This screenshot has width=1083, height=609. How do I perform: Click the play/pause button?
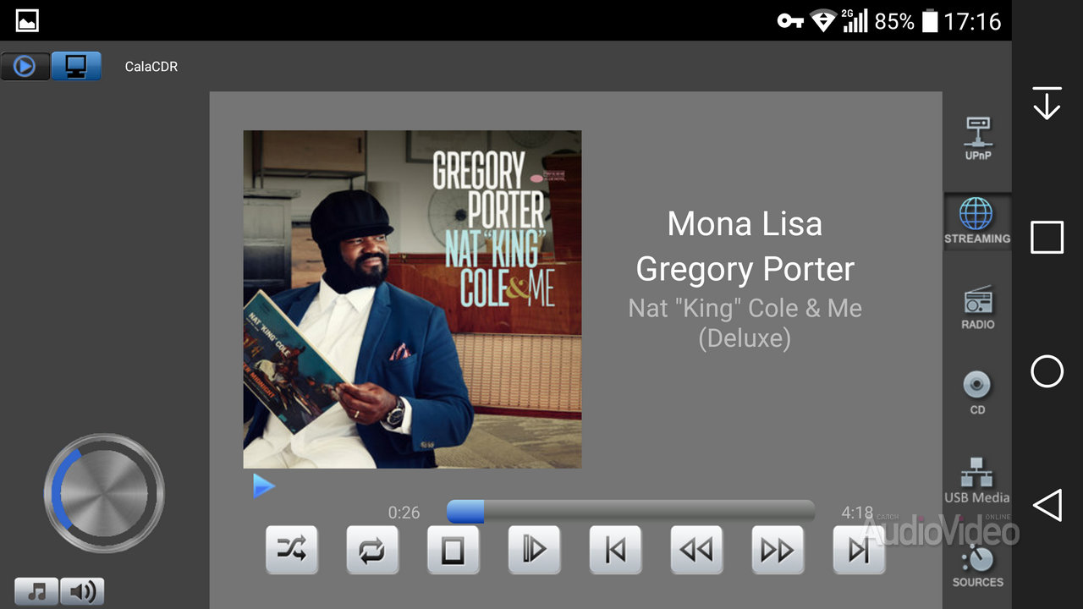point(535,551)
